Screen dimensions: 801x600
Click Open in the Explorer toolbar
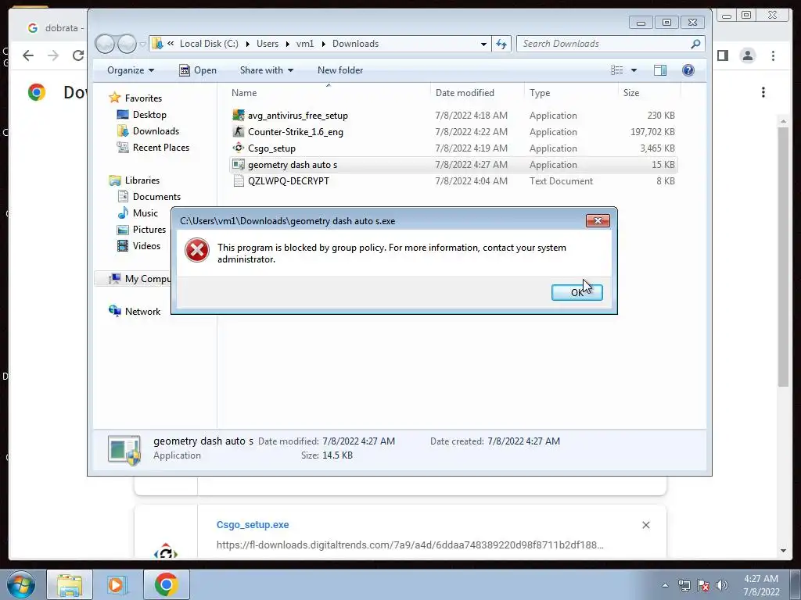pyautogui.click(x=198, y=70)
